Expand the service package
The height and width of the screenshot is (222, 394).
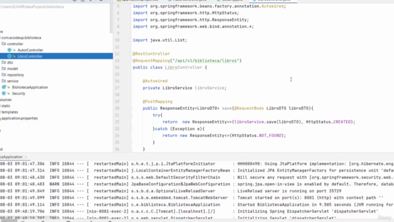12,81
